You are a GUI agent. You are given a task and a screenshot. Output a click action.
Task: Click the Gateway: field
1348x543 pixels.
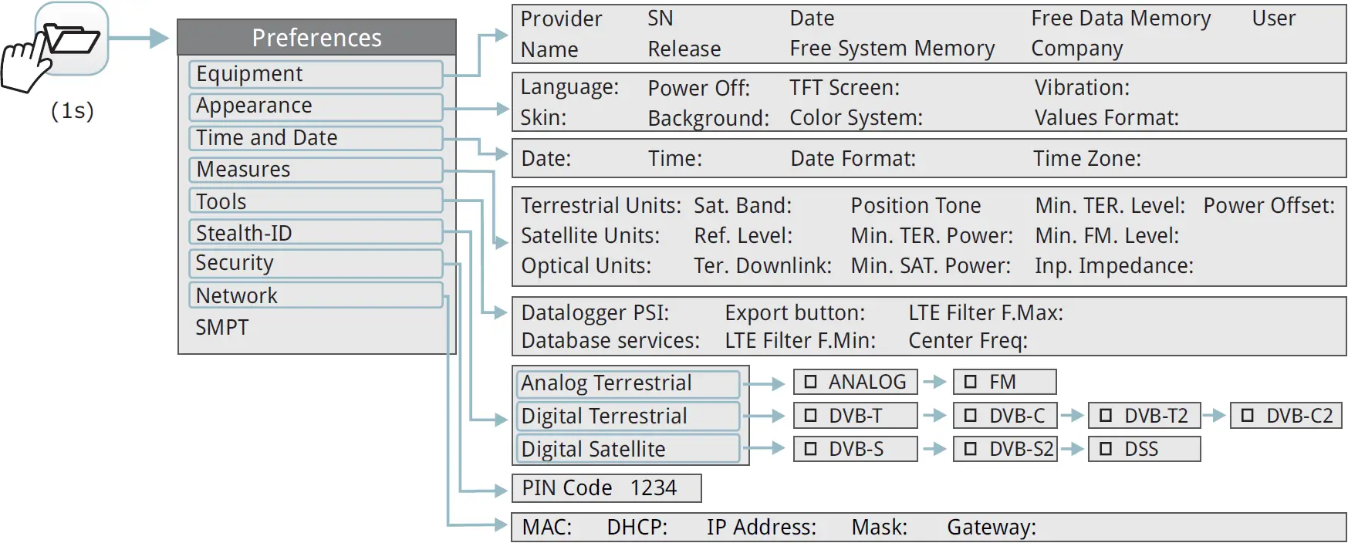(992, 528)
